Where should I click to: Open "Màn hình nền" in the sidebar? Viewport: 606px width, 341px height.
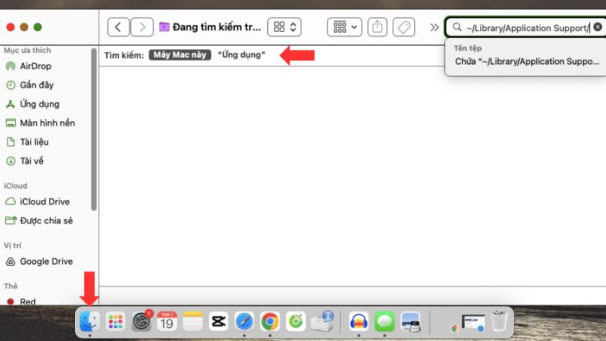[x=47, y=123]
